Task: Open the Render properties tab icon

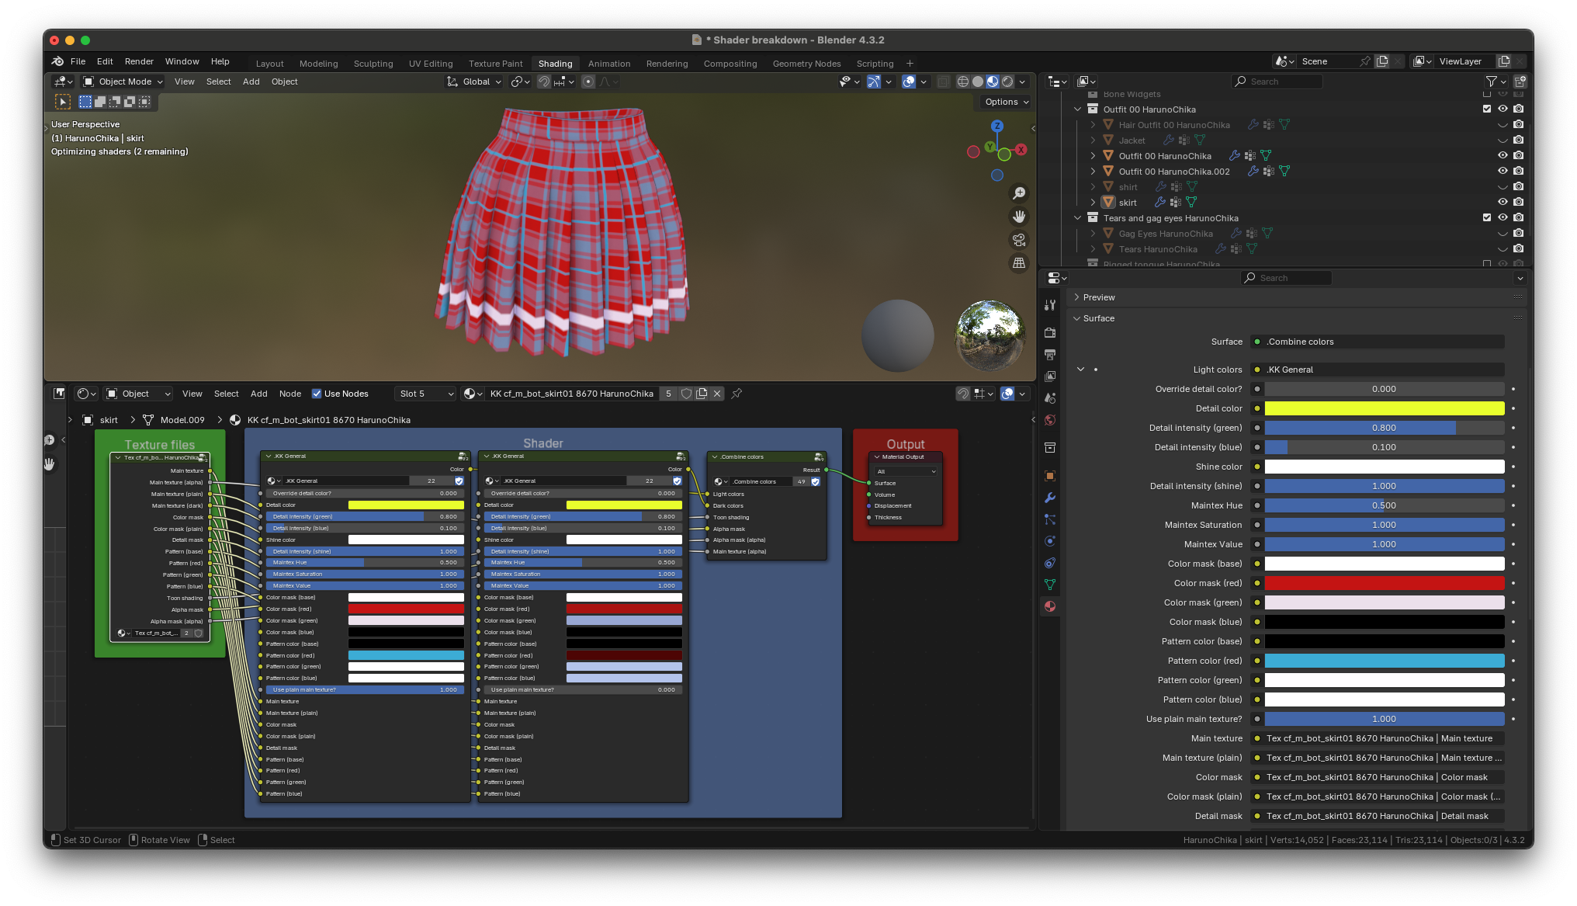Action: coord(1050,332)
